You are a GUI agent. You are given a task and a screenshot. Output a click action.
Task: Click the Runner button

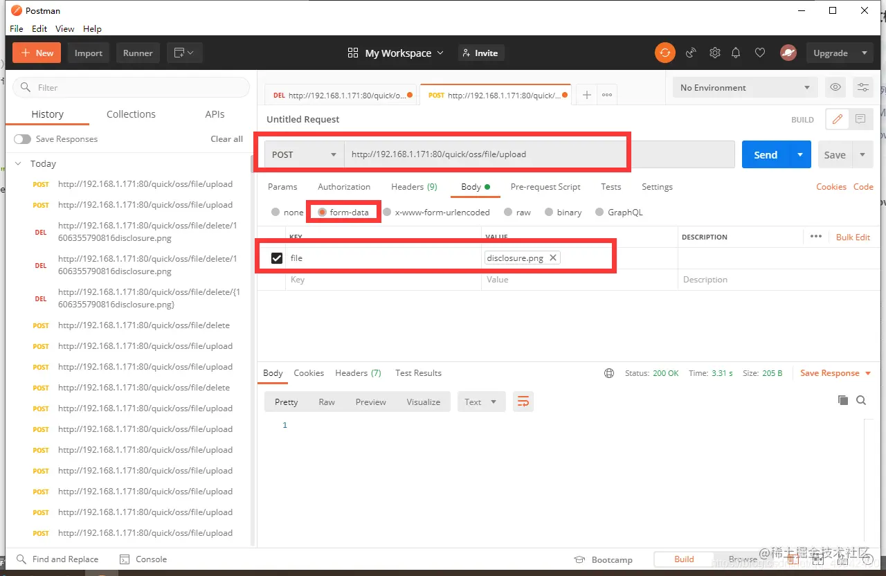click(x=138, y=53)
